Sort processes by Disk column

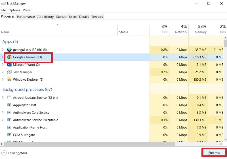pyautogui.click(x=217, y=29)
